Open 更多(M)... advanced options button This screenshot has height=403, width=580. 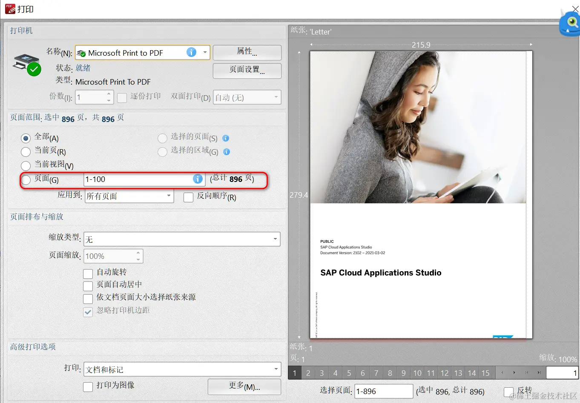tap(244, 386)
